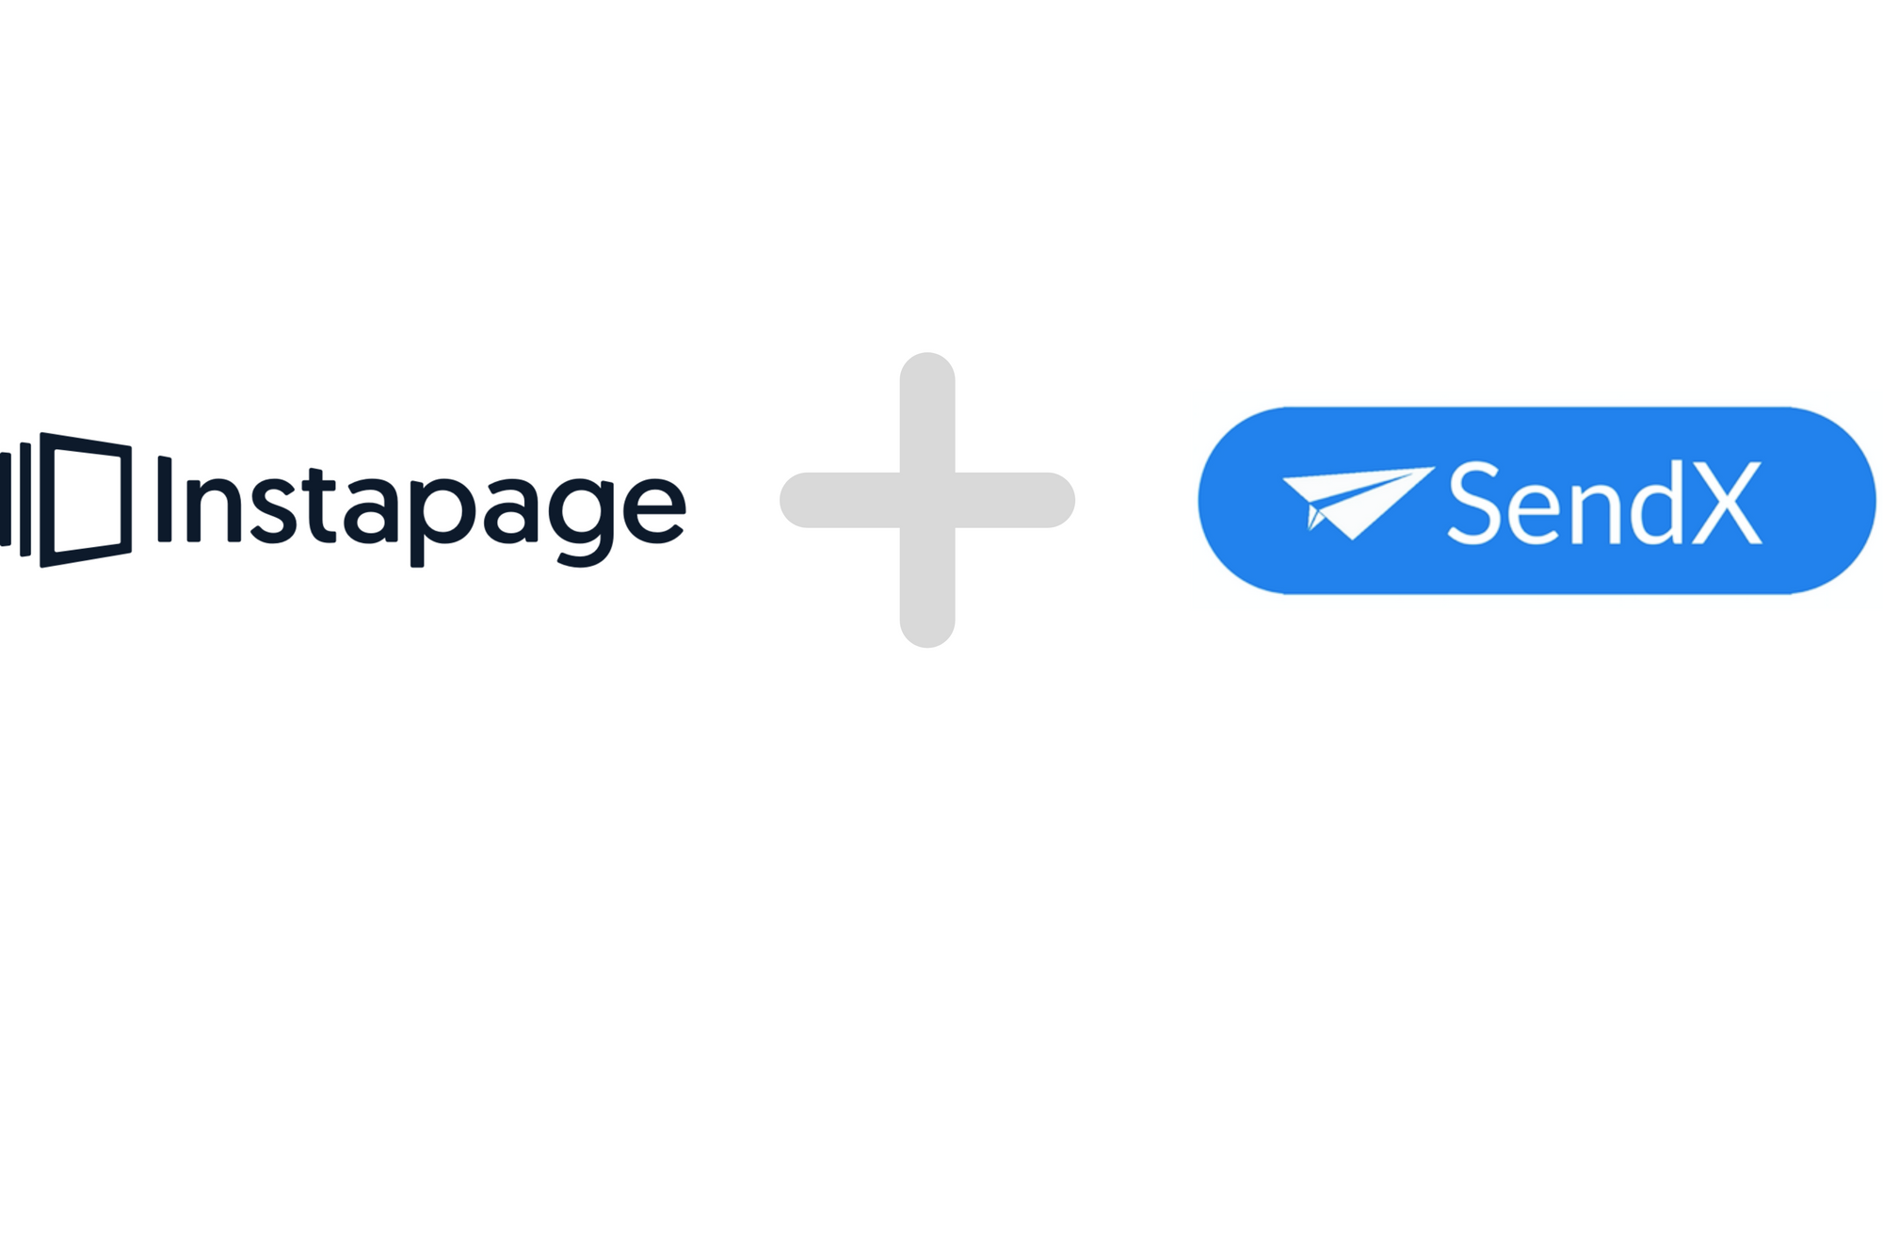
Task: Click the blue SendX pill button
Action: point(1537,501)
